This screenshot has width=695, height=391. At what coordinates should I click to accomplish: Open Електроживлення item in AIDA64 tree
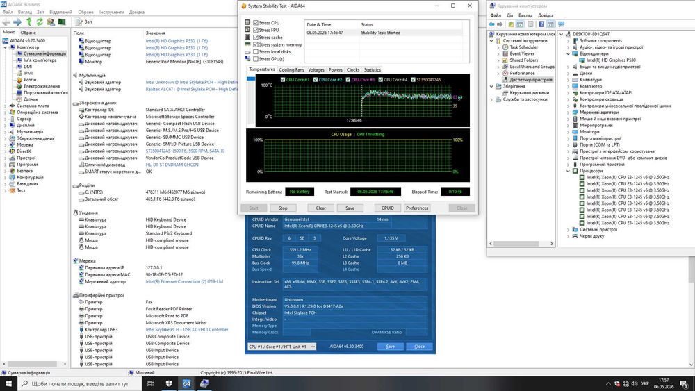point(42,86)
